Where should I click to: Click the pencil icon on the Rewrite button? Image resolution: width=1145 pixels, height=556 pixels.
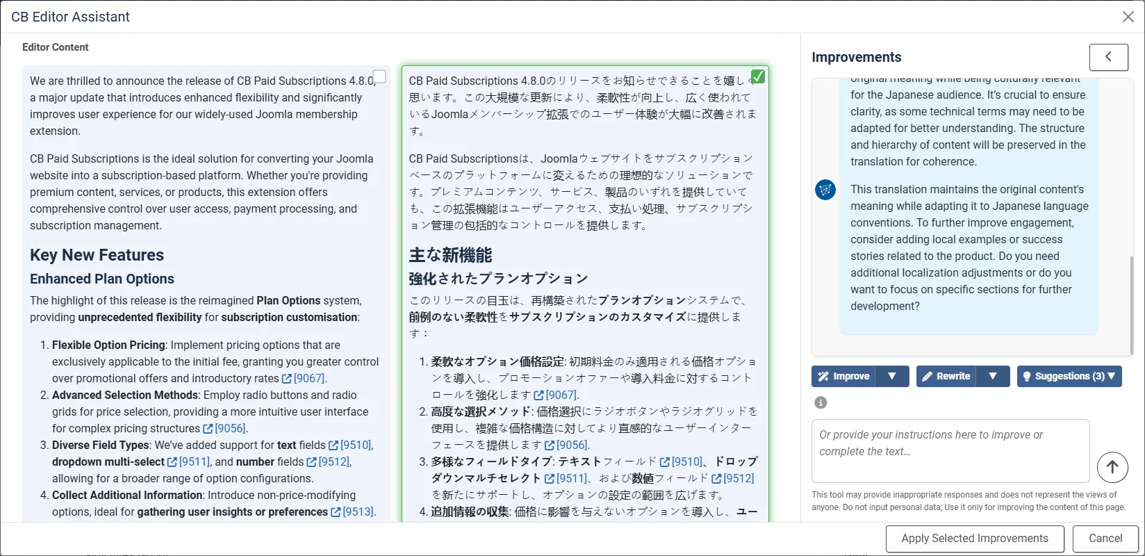click(927, 376)
